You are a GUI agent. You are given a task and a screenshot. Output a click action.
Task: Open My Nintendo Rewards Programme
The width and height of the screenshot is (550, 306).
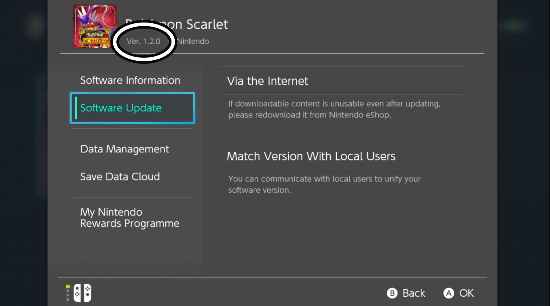[130, 218]
